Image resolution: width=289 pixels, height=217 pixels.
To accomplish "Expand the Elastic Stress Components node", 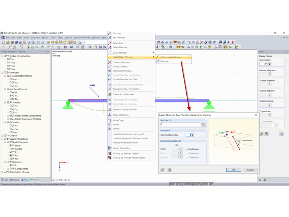I will point(8,116).
